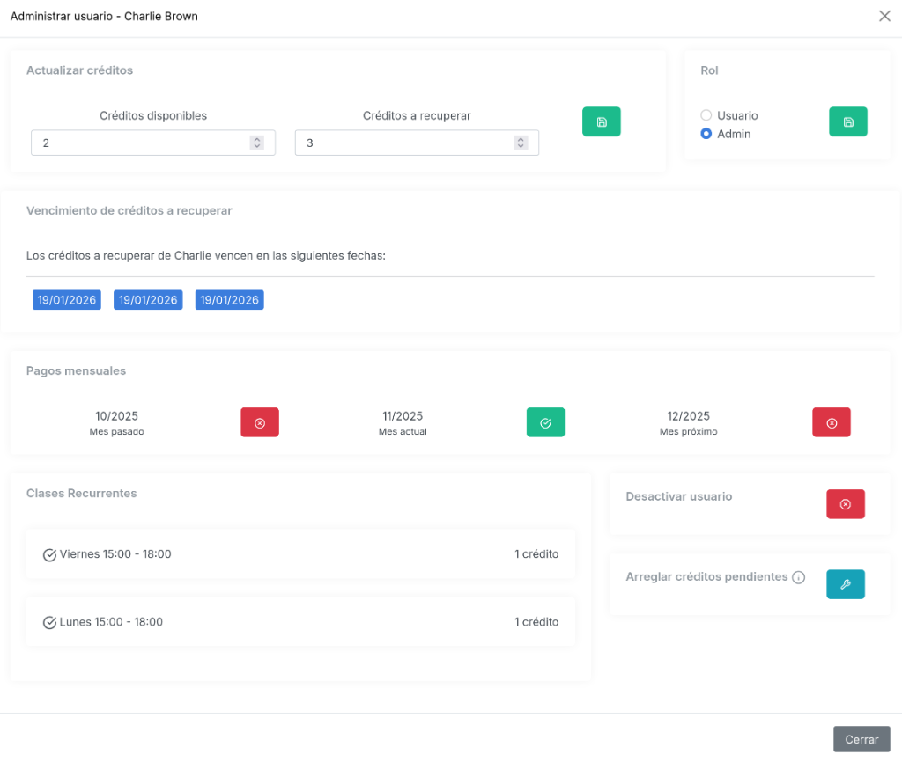Click check icon for Viernes 15:00 - 18:00 class
902x762 pixels.
(x=50, y=554)
